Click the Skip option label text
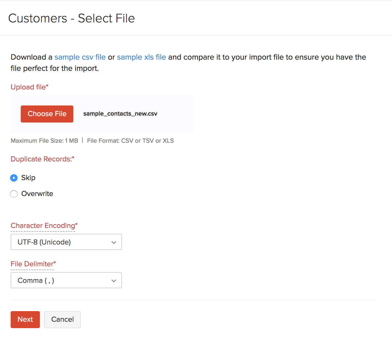 click(x=28, y=178)
